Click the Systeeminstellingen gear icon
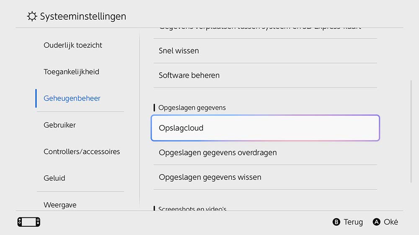 32,17
